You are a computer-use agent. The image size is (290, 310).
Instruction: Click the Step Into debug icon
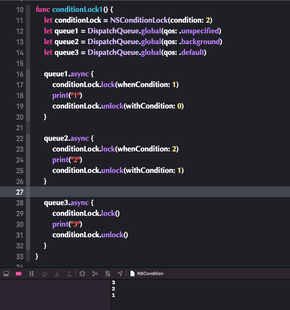pyautogui.click(x=57, y=273)
